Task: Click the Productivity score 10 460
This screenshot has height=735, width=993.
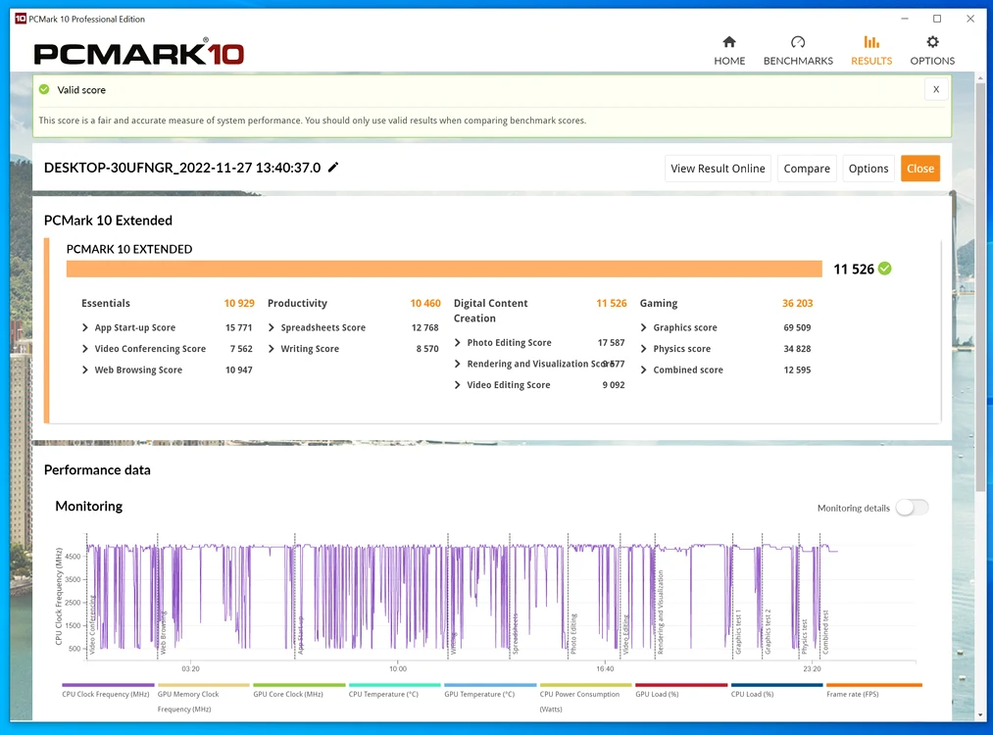Action: coord(424,303)
